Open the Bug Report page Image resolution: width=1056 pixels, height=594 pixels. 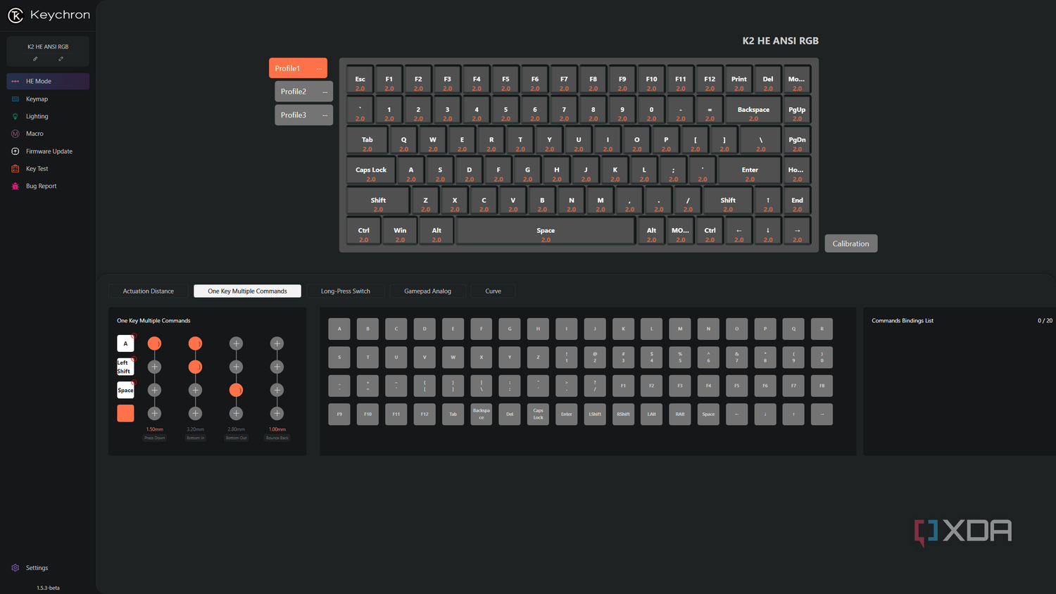click(48, 186)
